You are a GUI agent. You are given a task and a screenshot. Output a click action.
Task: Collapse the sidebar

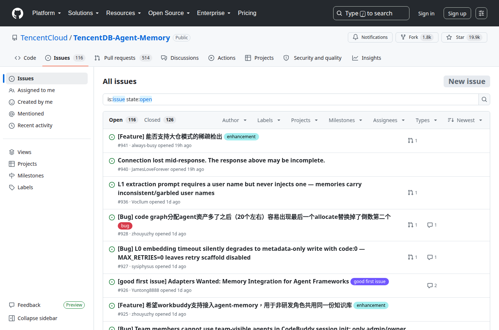[47, 318]
